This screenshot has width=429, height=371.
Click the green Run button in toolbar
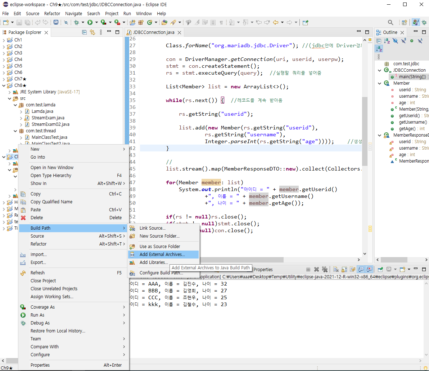point(90,22)
